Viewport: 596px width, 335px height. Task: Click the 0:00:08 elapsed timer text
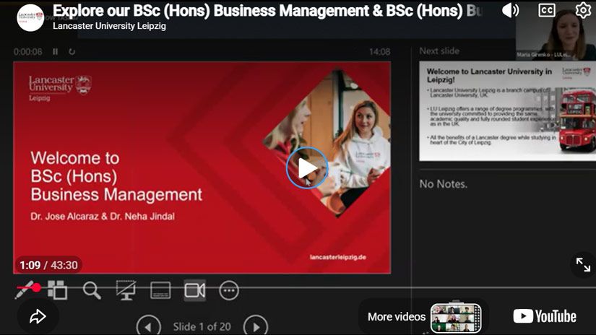(27, 52)
